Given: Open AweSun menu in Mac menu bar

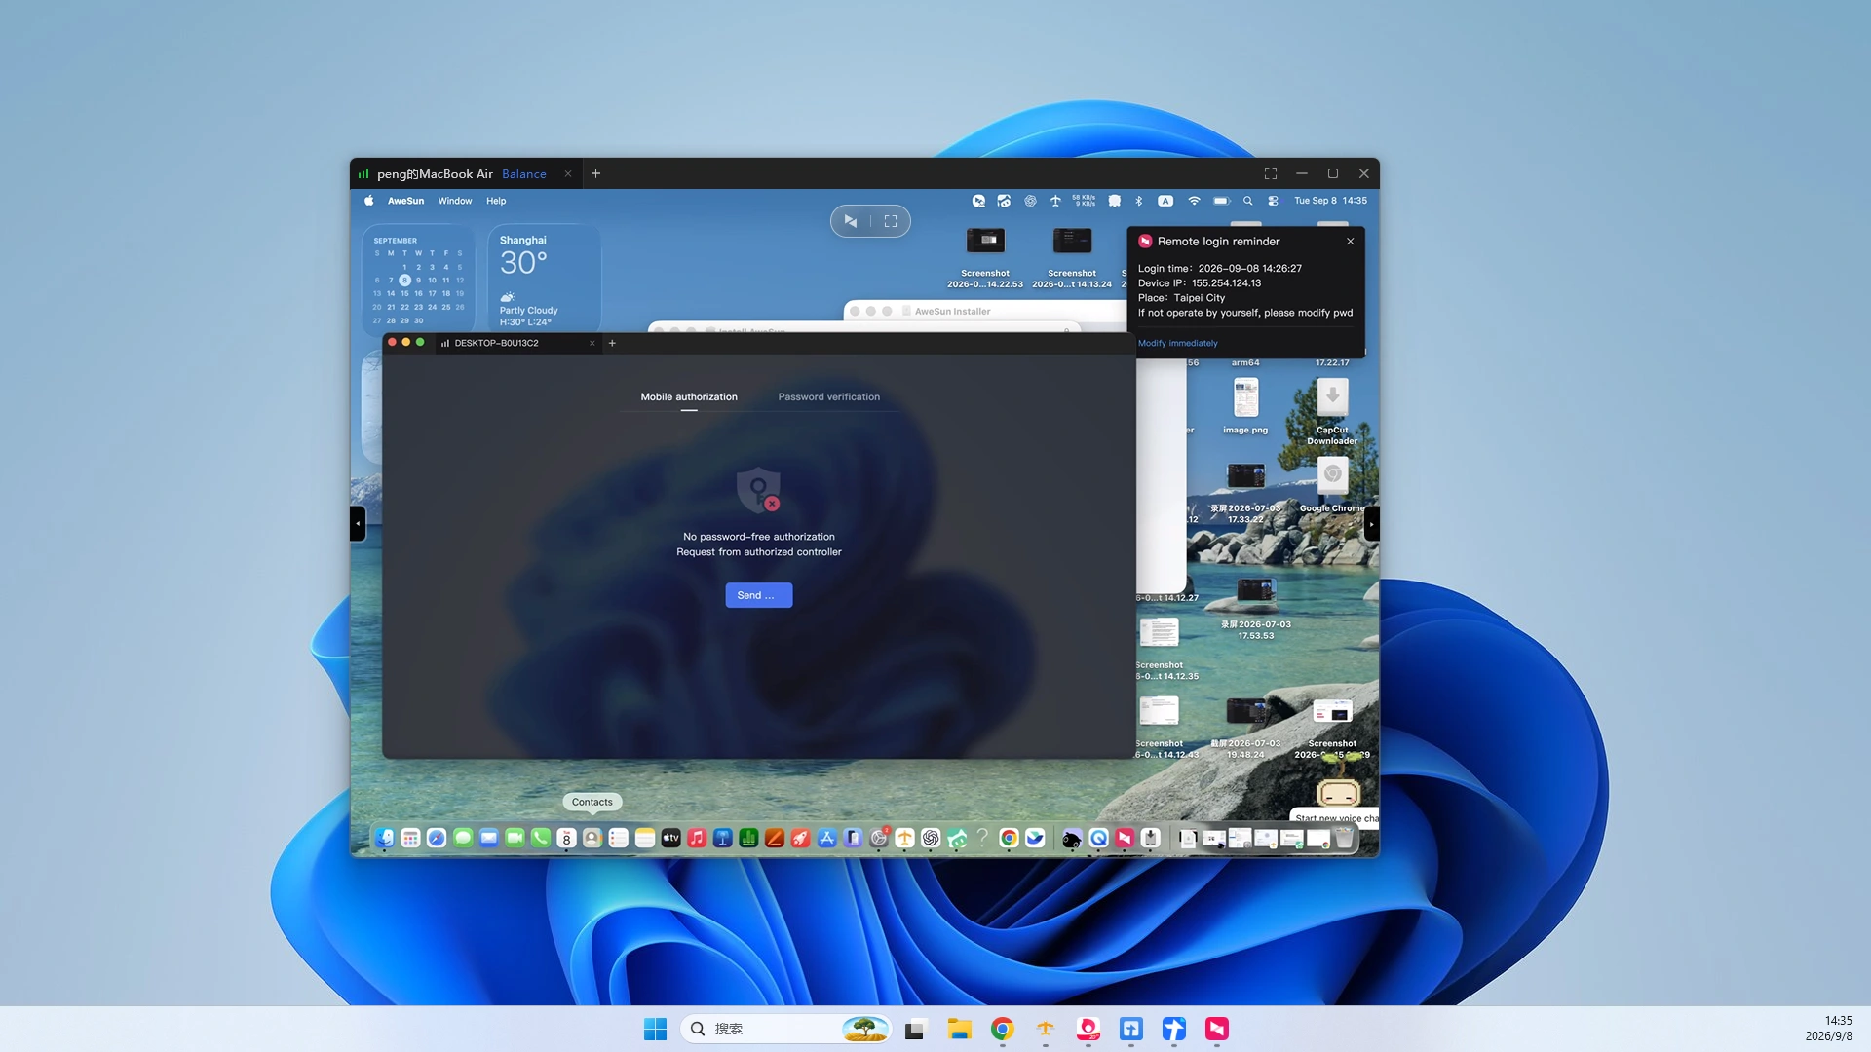Looking at the screenshot, I should pyautogui.click(x=405, y=201).
